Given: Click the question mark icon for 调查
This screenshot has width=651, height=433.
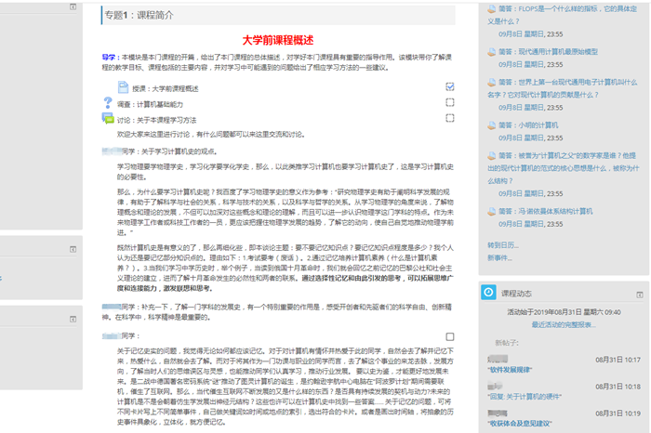Looking at the screenshot, I should (109, 103).
